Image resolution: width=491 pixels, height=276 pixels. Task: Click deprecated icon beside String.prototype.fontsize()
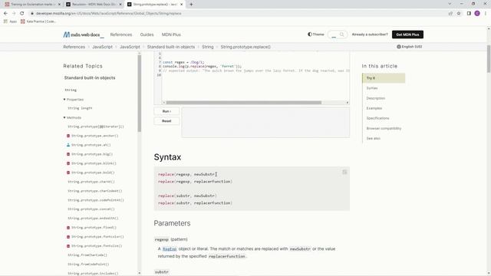(x=68, y=246)
